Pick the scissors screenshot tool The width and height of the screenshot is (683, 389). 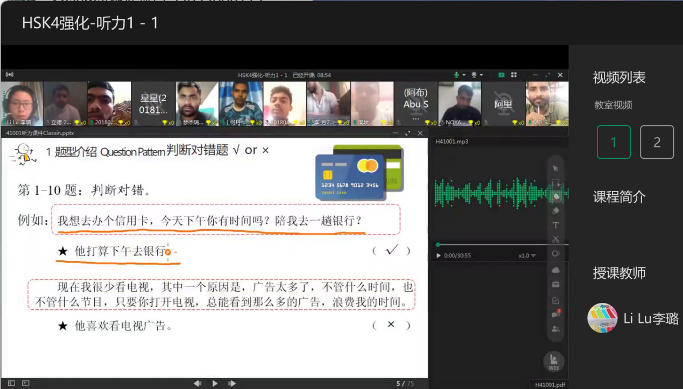(x=555, y=239)
